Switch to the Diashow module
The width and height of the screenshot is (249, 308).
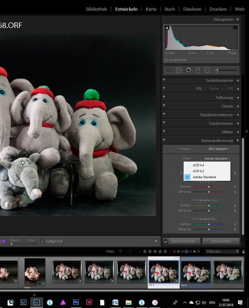tap(192, 9)
